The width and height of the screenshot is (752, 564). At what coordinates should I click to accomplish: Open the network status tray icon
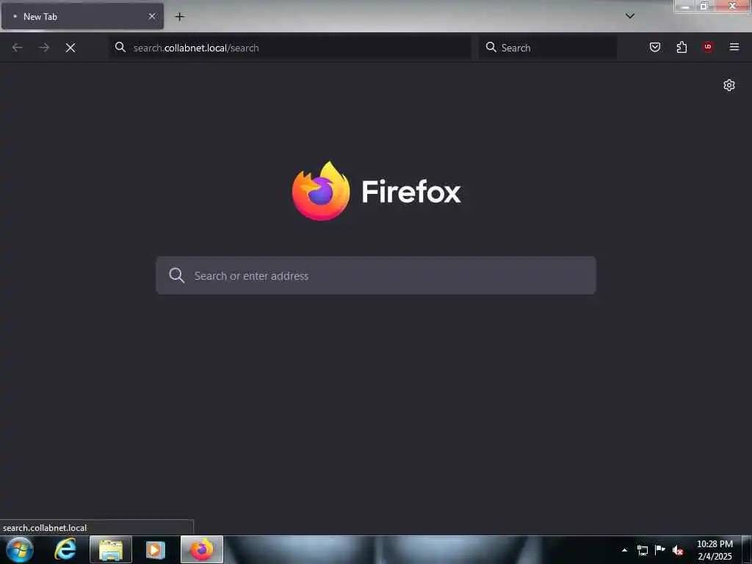643,550
